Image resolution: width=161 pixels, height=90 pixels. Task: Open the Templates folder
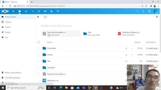point(51,67)
